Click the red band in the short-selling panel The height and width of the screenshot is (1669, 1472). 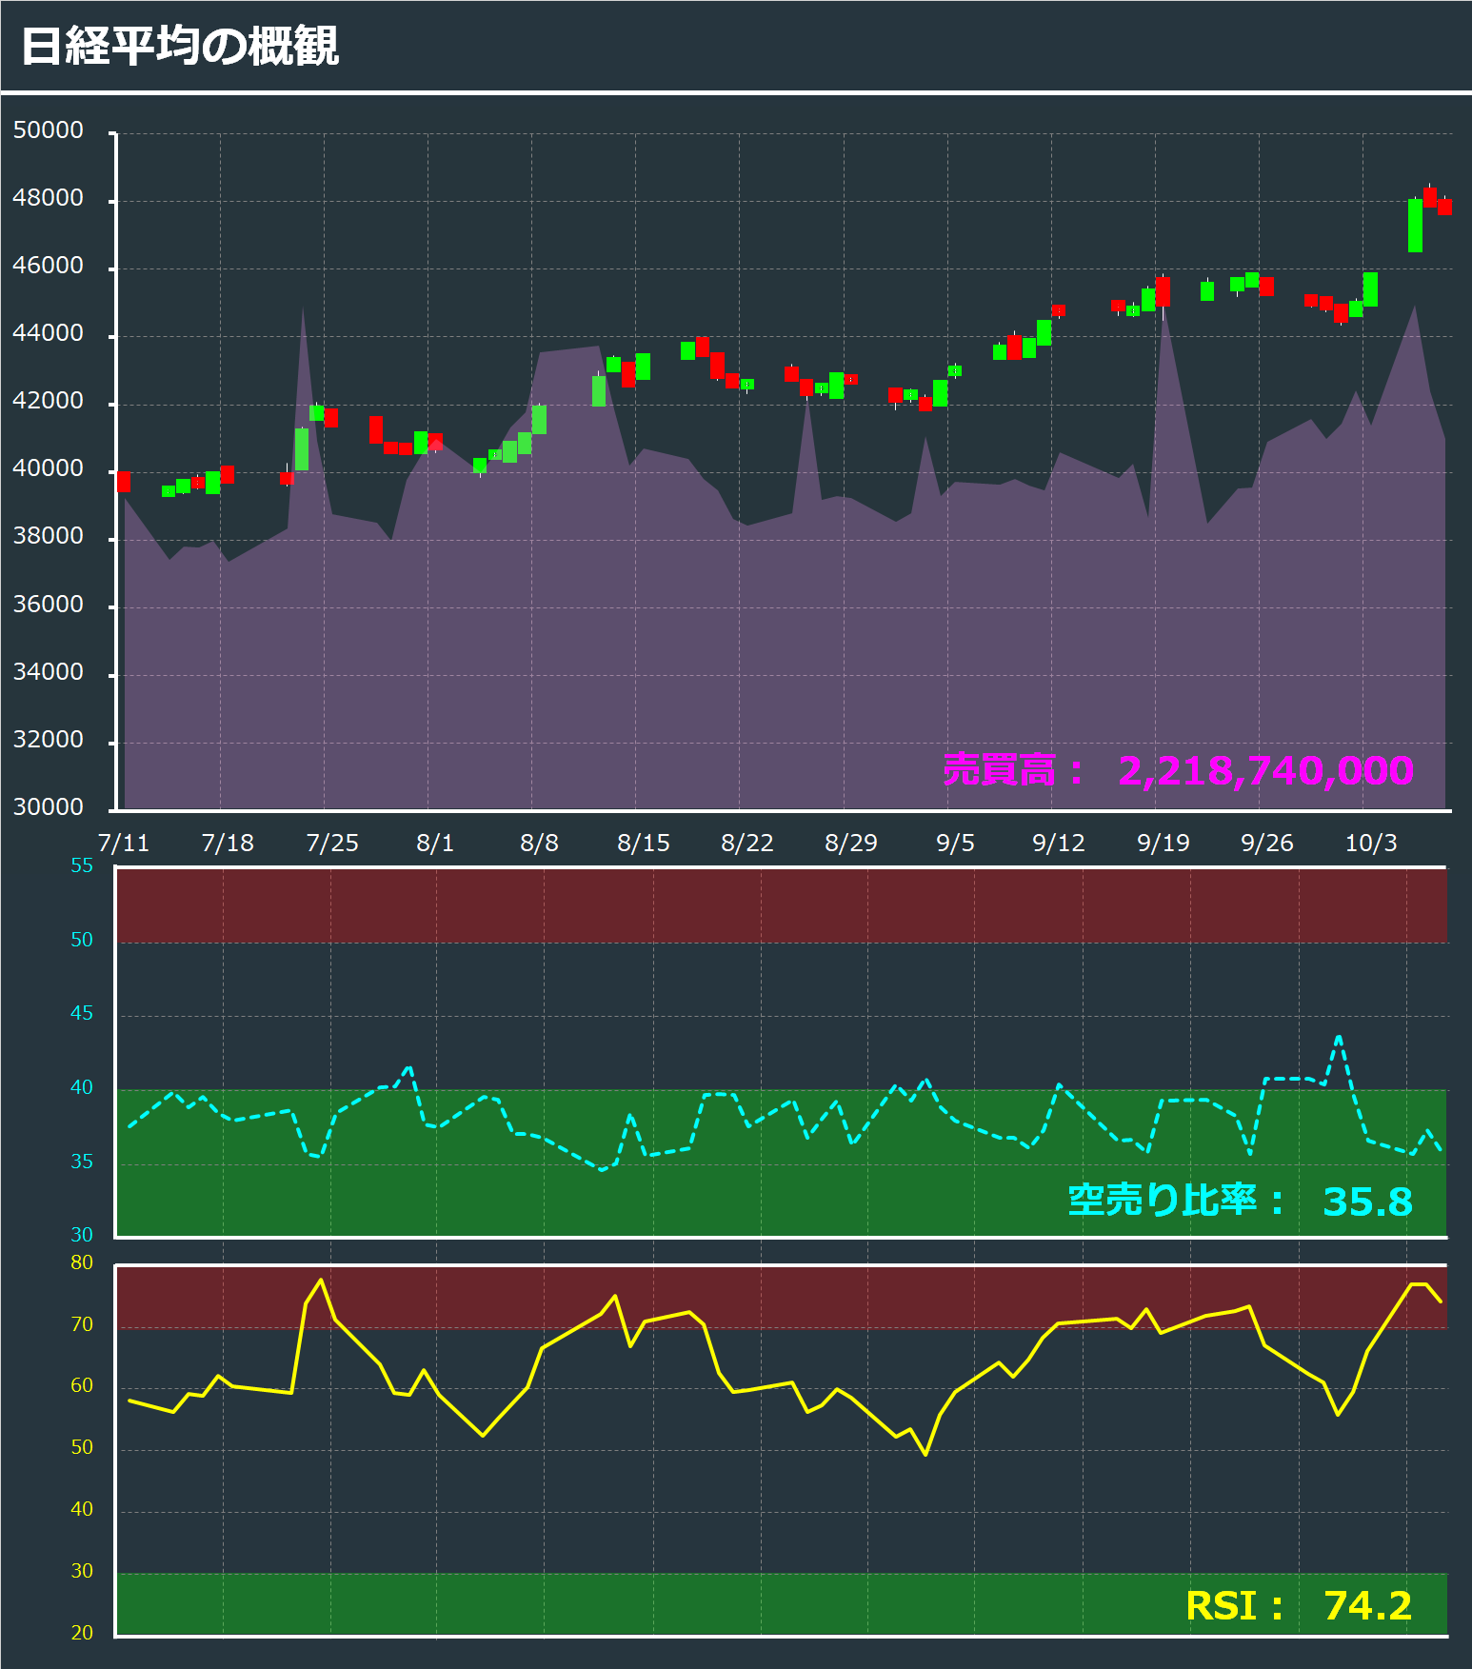tap(781, 904)
